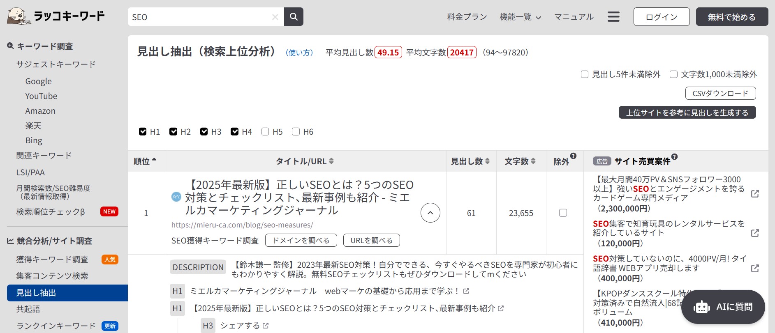Click help icon beside 除外 column header
This screenshot has width=775, height=333.
(x=574, y=156)
